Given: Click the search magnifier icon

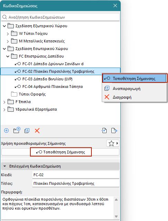Looking at the screenshot, I should point(4,17).
